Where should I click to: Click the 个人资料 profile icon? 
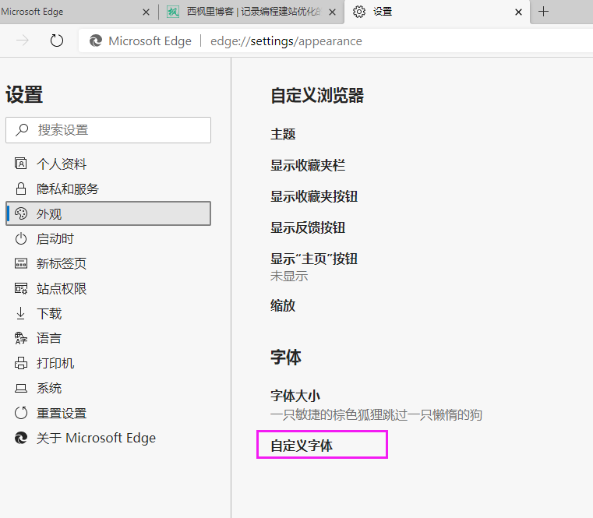click(20, 164)
